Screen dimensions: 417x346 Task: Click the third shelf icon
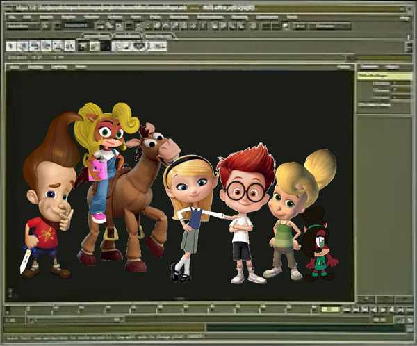point(34,46)
